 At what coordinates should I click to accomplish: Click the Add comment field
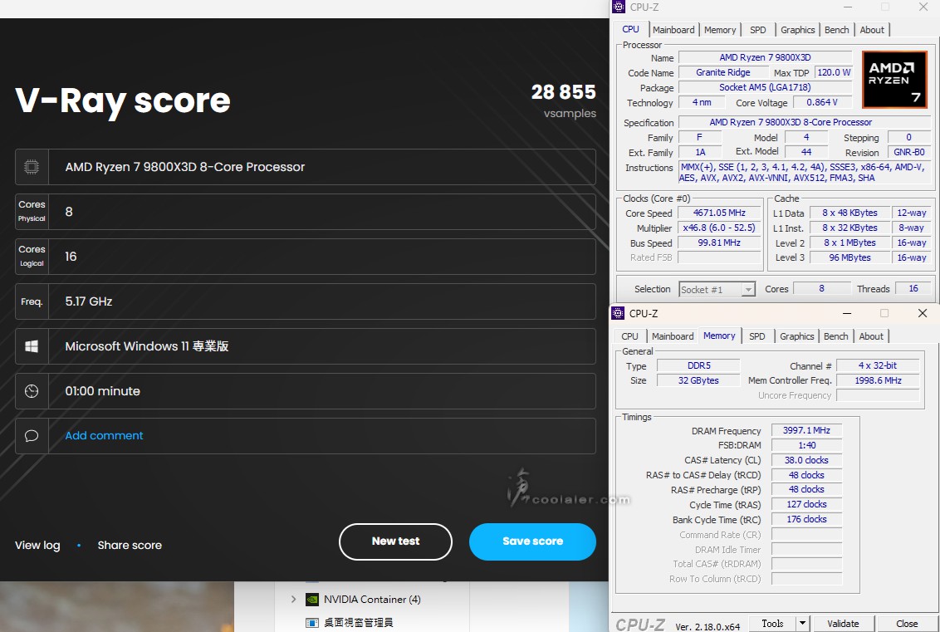tap(105, 436)
